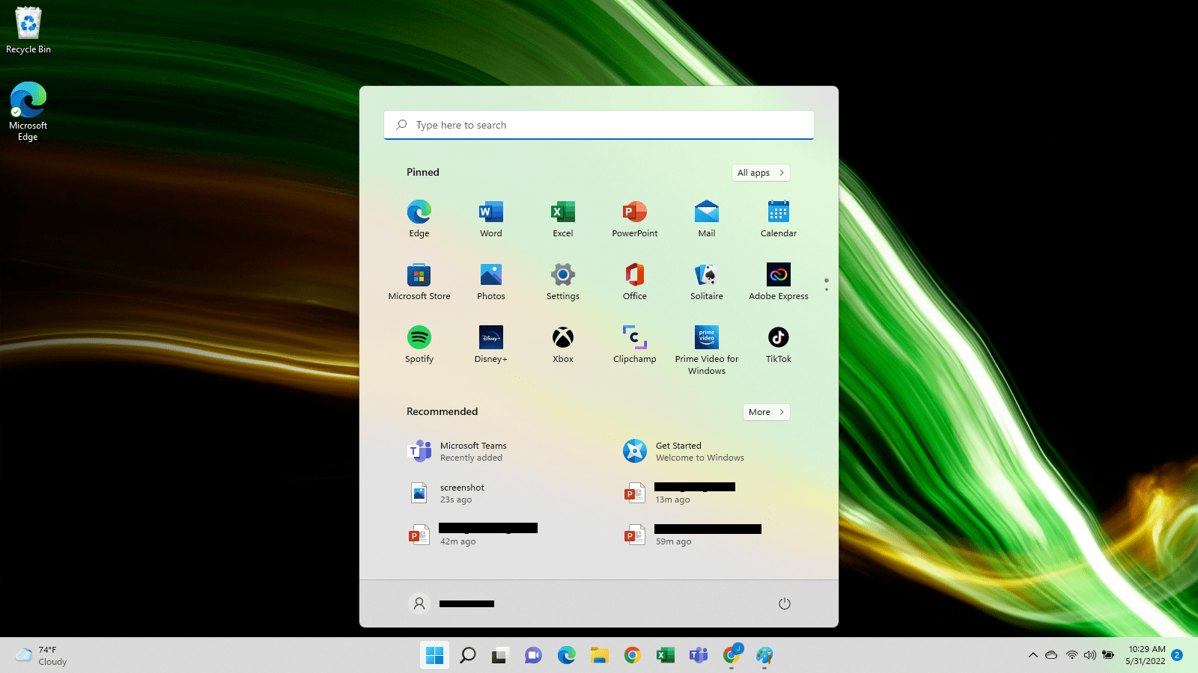Click the power button in Start menu
The height and width of the screenshot is (673, 1198).
tap(784, 603)
